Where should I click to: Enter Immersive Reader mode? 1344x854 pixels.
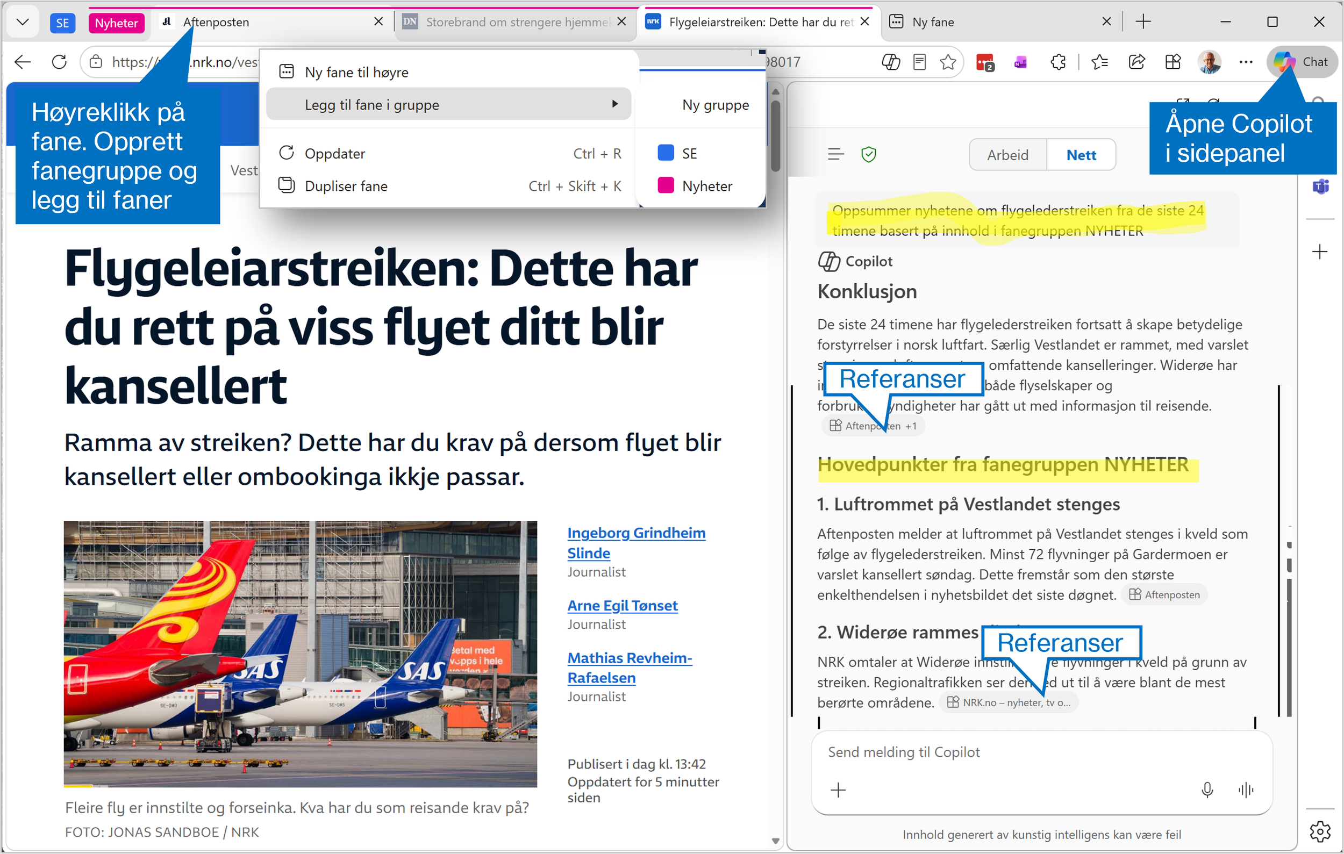click(x=920, y=62)
